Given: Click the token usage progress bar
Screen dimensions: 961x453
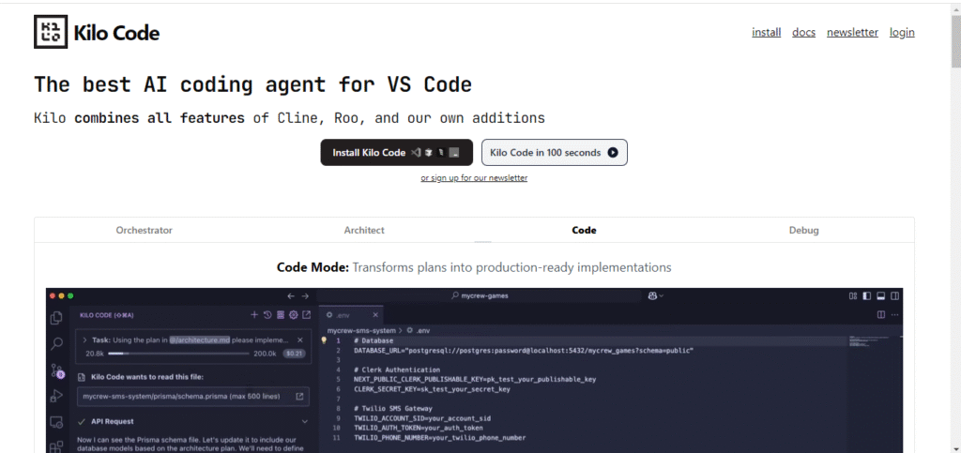Looking at the screenshot, I should click(x=178, y=354).
